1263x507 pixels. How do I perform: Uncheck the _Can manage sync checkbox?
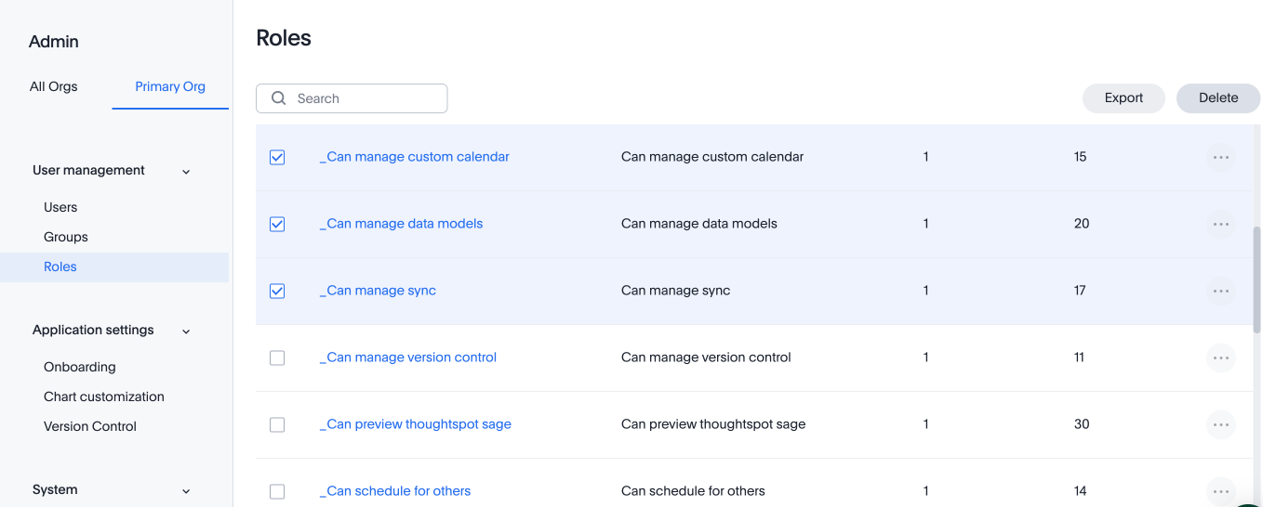click(x=277, y=292)
